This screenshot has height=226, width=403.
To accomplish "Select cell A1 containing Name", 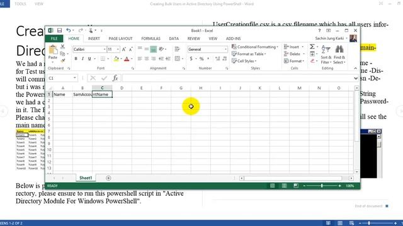I will tap(63, 94).
